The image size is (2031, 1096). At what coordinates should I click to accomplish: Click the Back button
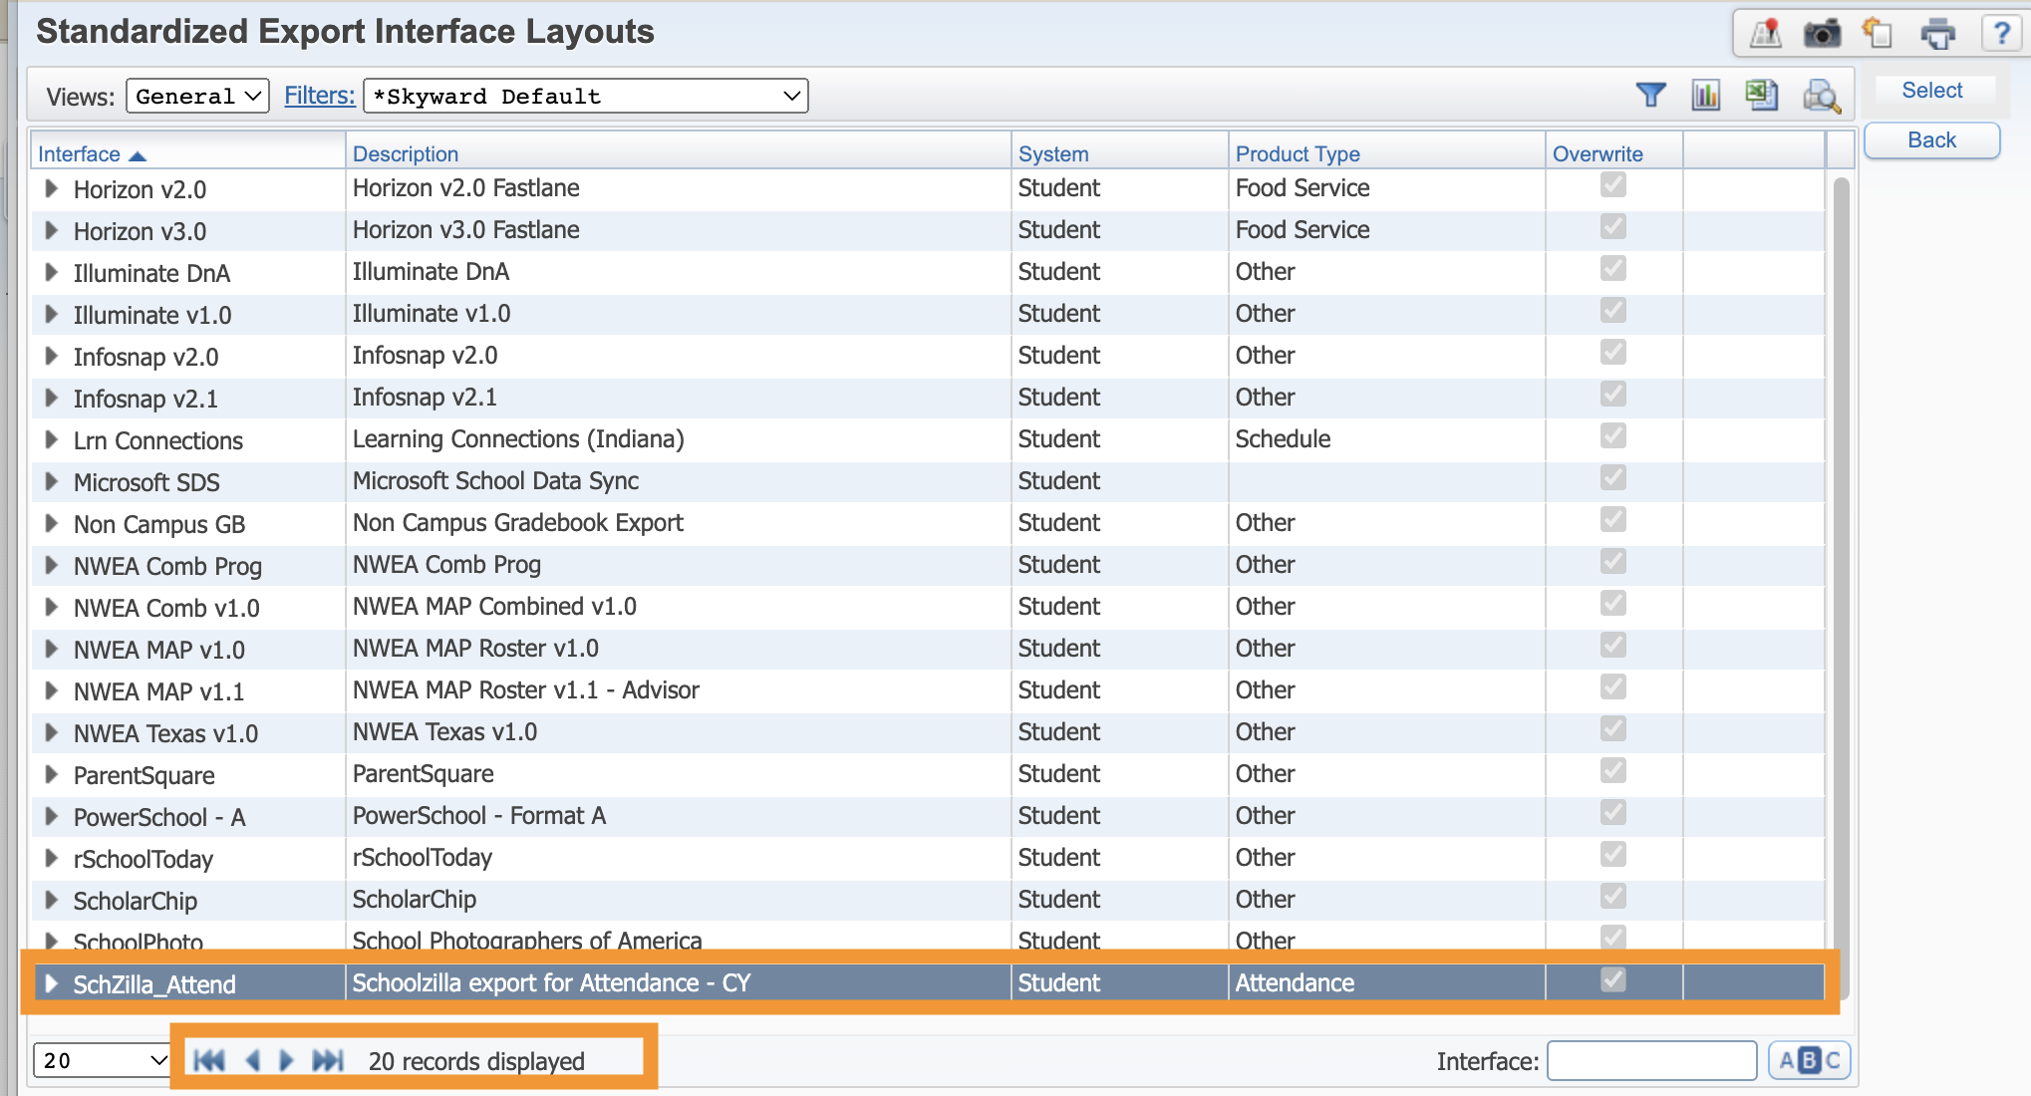(x=1931, y=140)
